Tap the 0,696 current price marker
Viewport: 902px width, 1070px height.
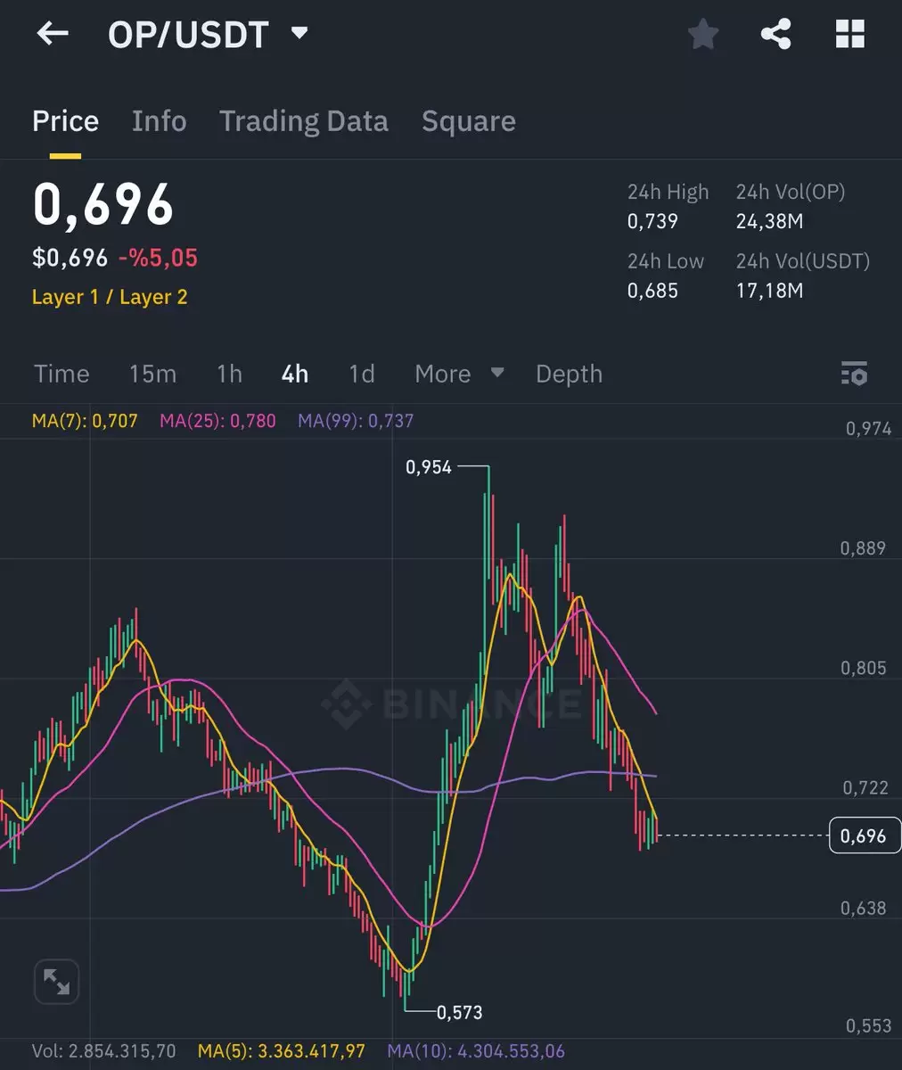864,835
